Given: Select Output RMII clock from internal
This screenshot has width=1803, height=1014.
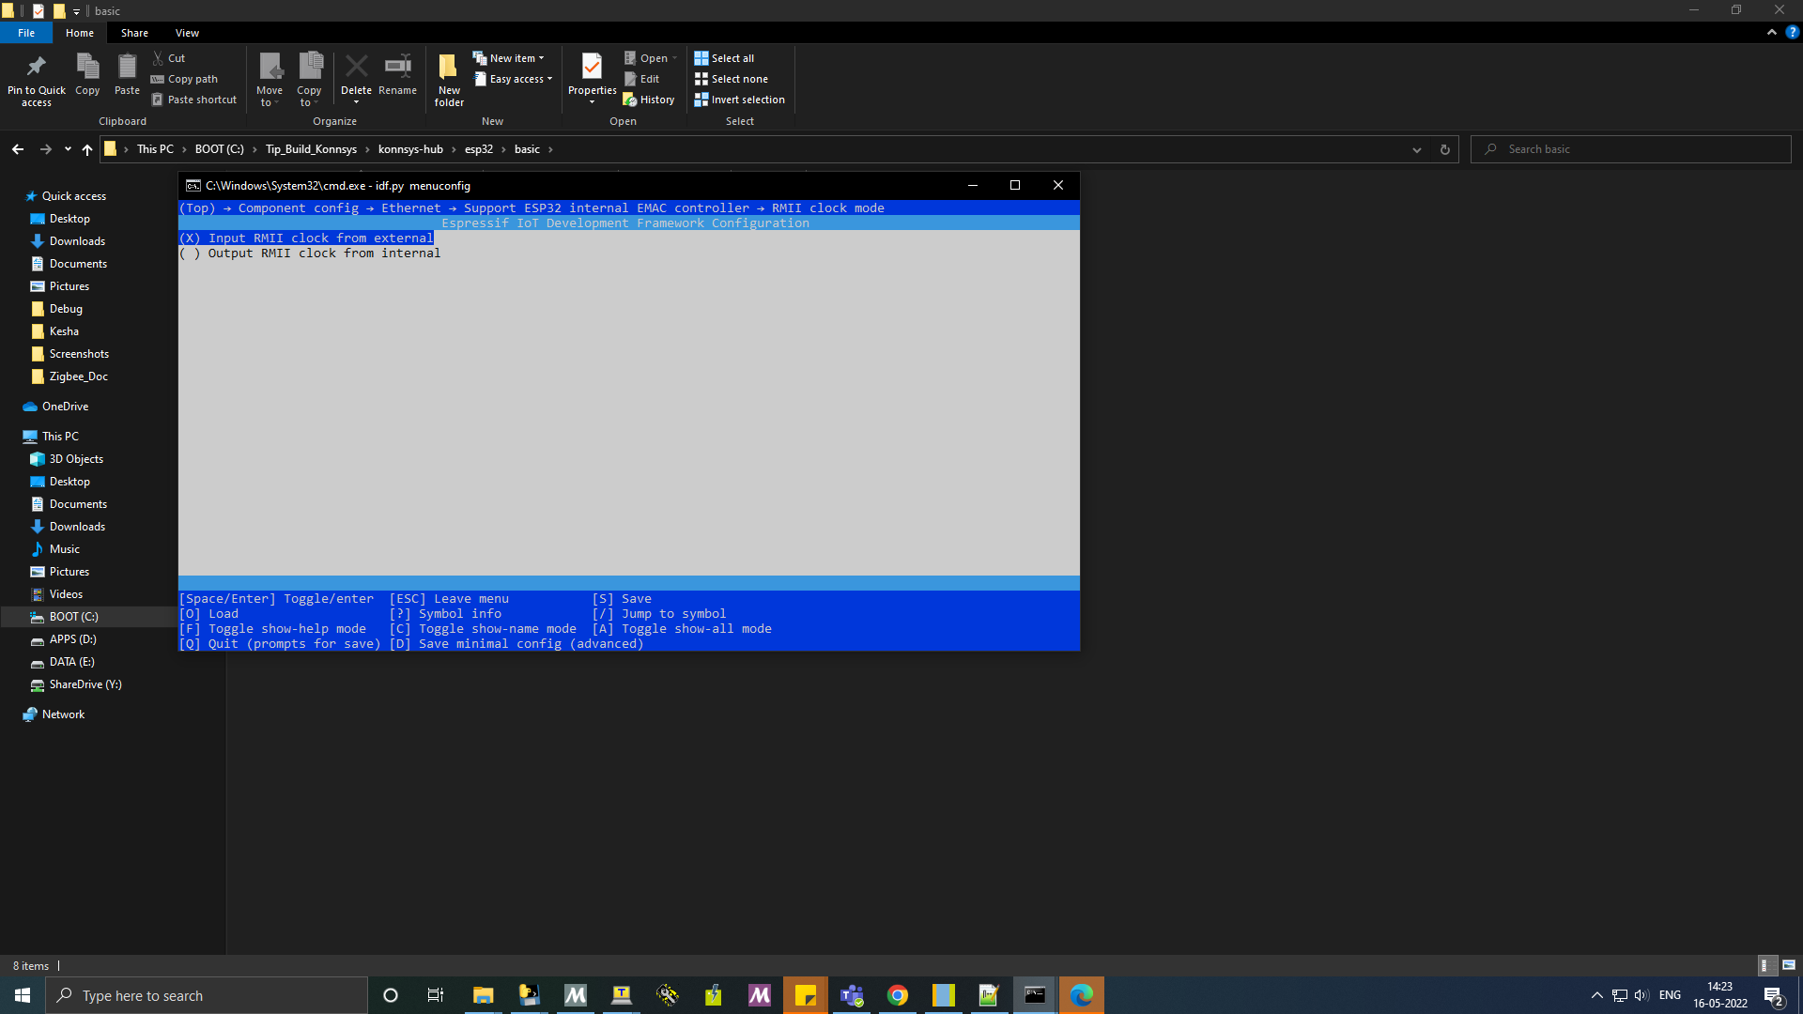Looking at the screenshot, I should pos(310,253).
